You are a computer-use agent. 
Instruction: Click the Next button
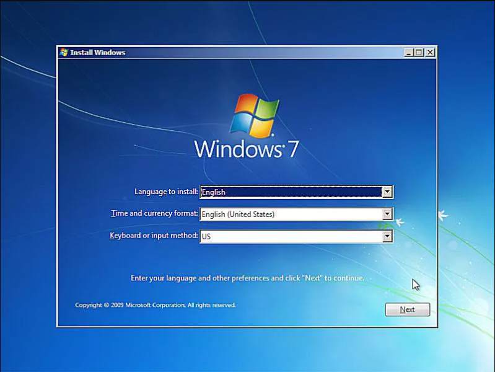click(407, 309)
